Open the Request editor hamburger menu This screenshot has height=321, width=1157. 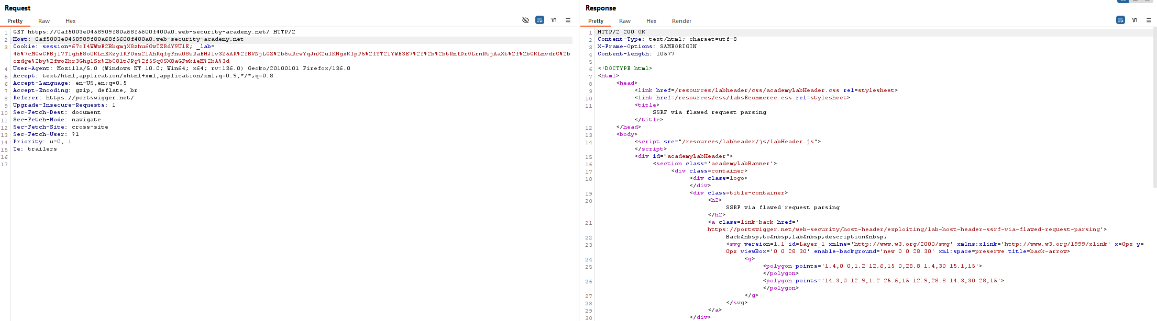[568, 20]
